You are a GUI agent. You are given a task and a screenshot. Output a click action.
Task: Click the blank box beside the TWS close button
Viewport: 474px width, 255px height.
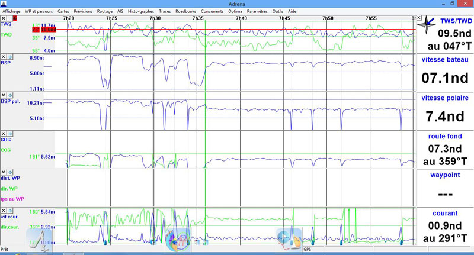click(9, 18)
